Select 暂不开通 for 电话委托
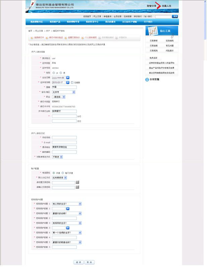 [x=63, y=173]
